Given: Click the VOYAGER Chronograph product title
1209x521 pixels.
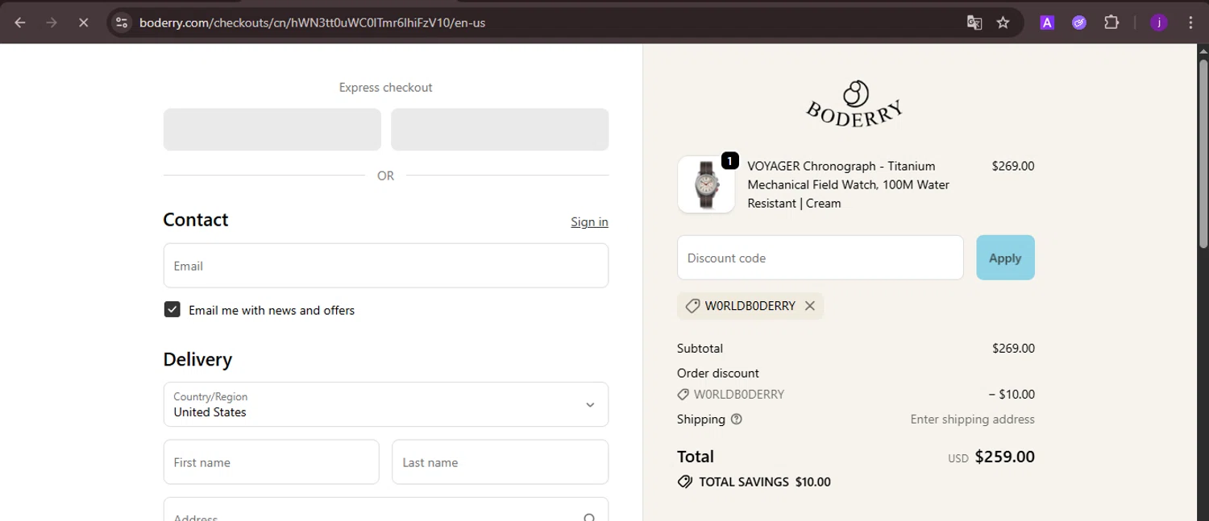Looking at the screenshot, I should [x=849, y=184].
